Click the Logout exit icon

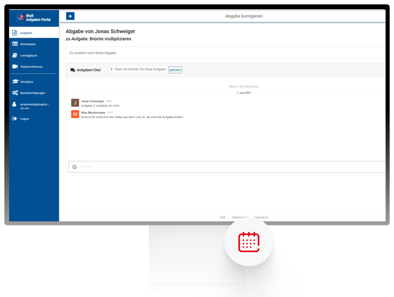click(x=15, y=119)
